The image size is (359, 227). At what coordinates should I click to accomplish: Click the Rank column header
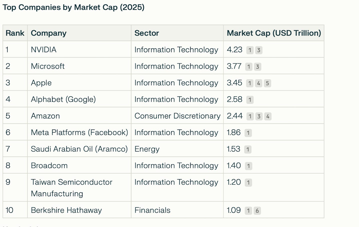(15, 33)
